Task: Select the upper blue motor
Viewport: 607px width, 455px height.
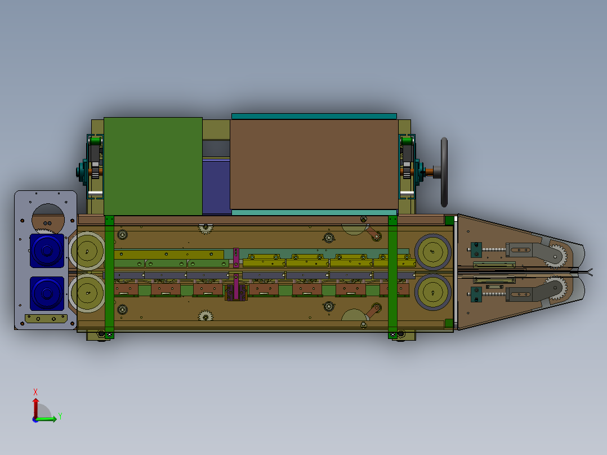Action: 47,251
